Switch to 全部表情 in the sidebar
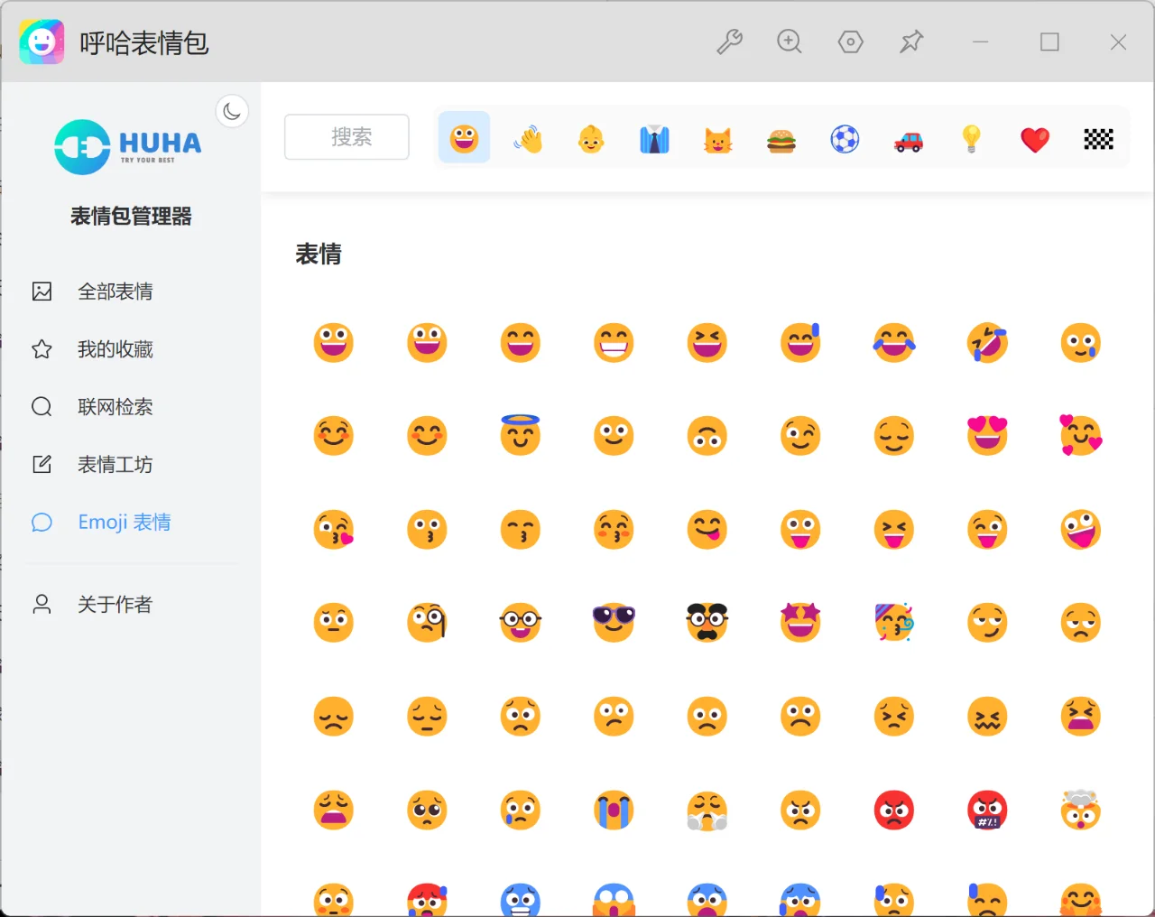1155x917 pixels. 115,291
